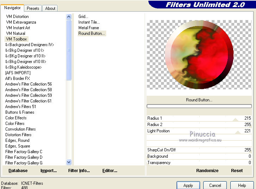Choose the Grid... filter
This screenshot has width=256, height=189.
pos(83,17)
